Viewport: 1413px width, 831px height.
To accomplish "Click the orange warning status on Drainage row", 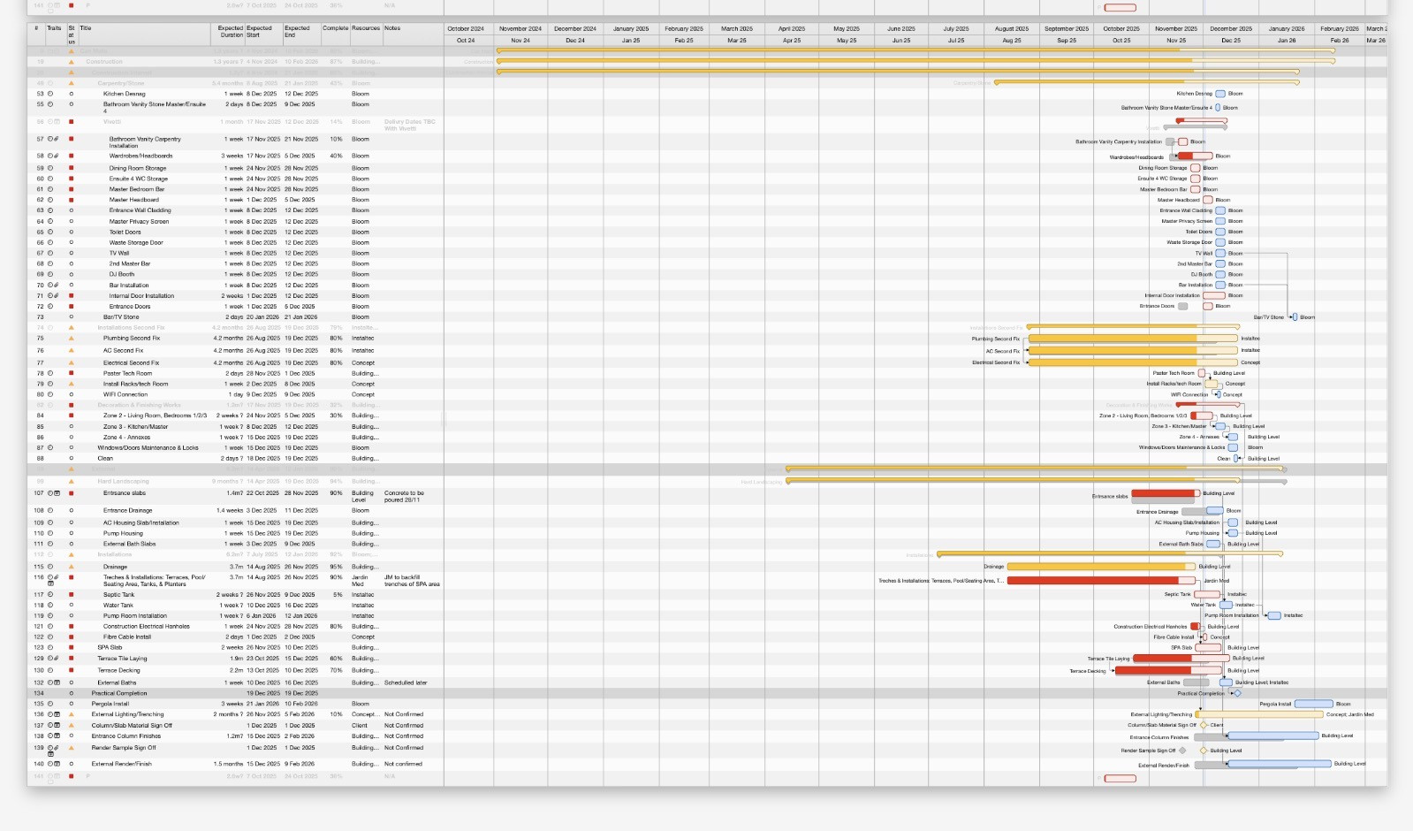I will [x=72, y=567].
